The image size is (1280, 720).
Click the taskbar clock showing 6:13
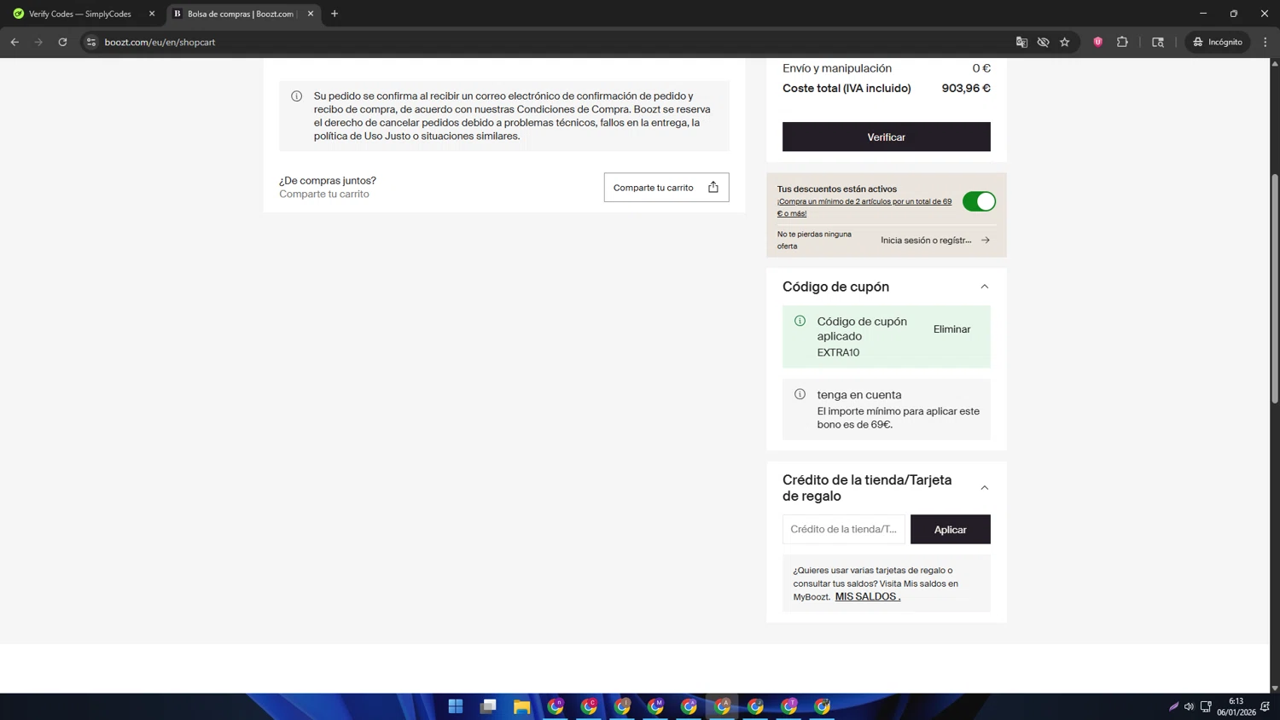tap(1236, 706)
